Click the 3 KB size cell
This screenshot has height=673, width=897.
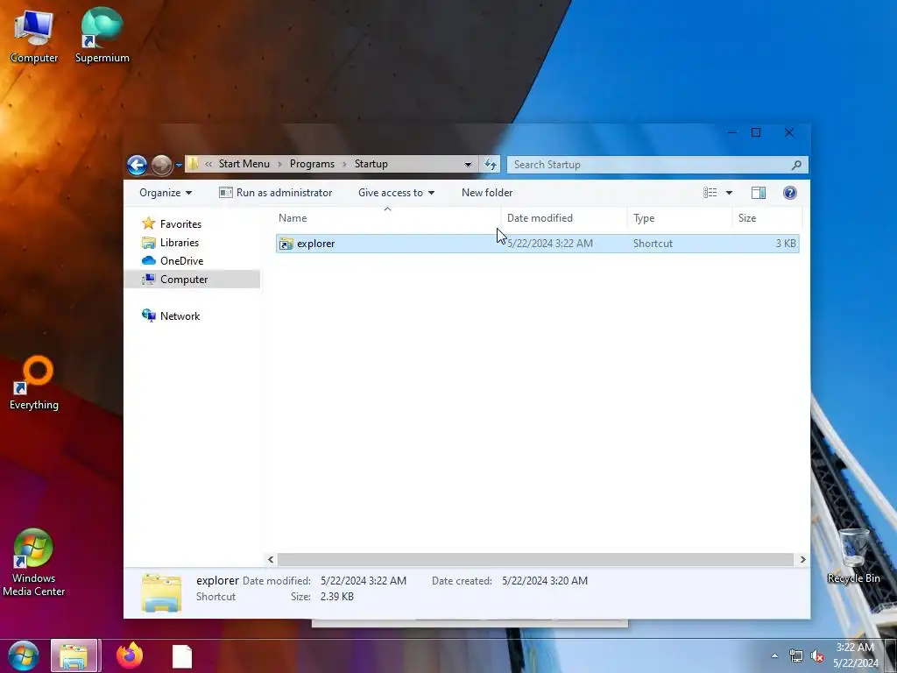786,244
